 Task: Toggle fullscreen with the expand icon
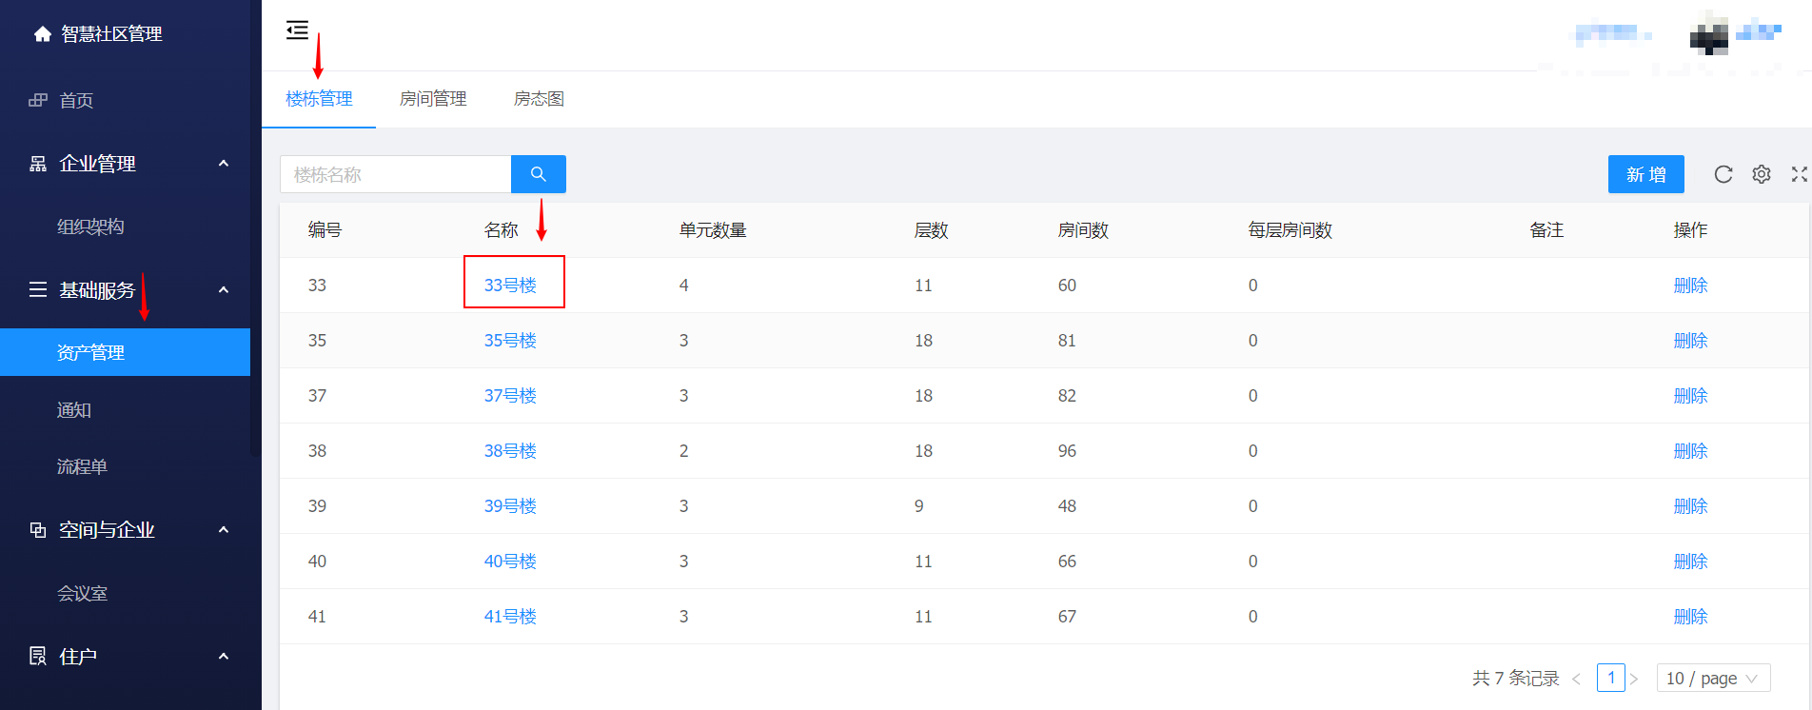pos(1798,174)
